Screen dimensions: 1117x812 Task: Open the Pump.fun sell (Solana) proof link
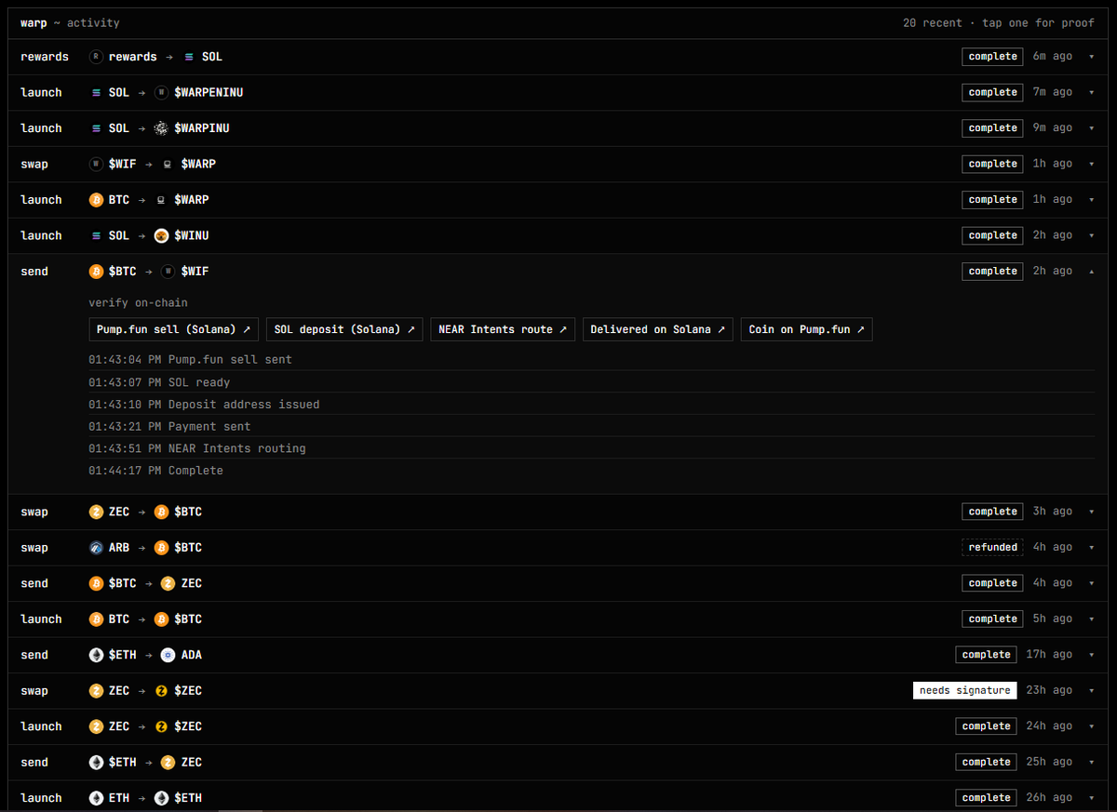pyautogui.click(x=174, y=329)
